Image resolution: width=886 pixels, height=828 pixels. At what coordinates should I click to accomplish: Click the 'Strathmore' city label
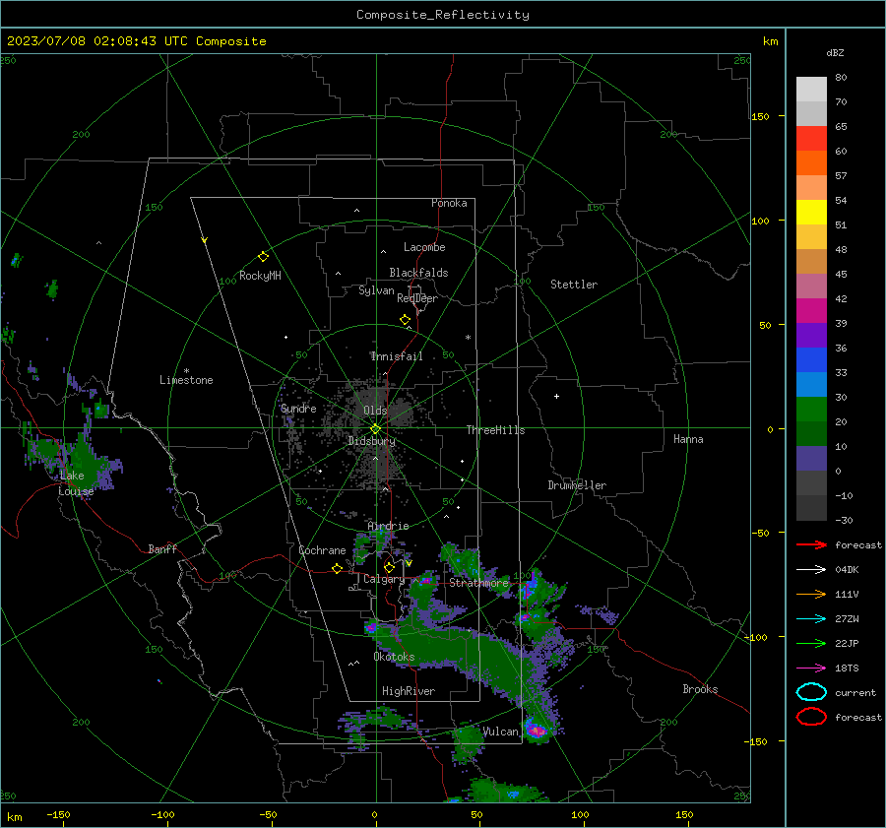[478, 583]
